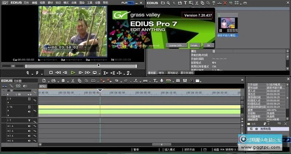Screen dimensions: 291x154
Task: Click the Set In point icon
Action: [28, 73]
